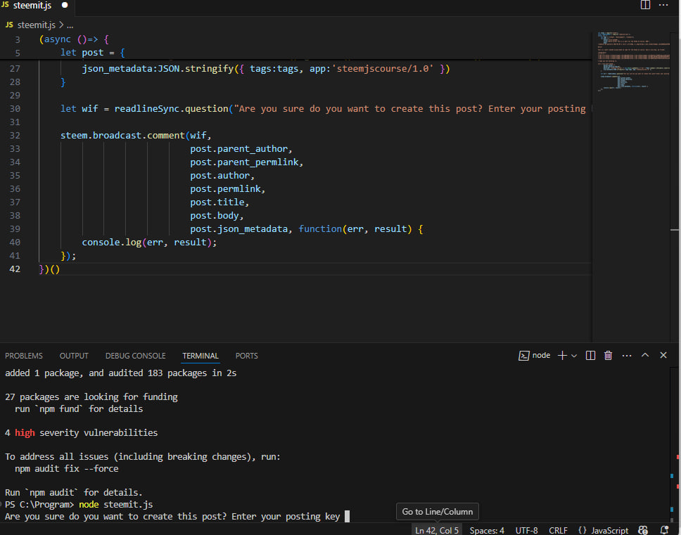Click console.log(err, result) line

149,242
